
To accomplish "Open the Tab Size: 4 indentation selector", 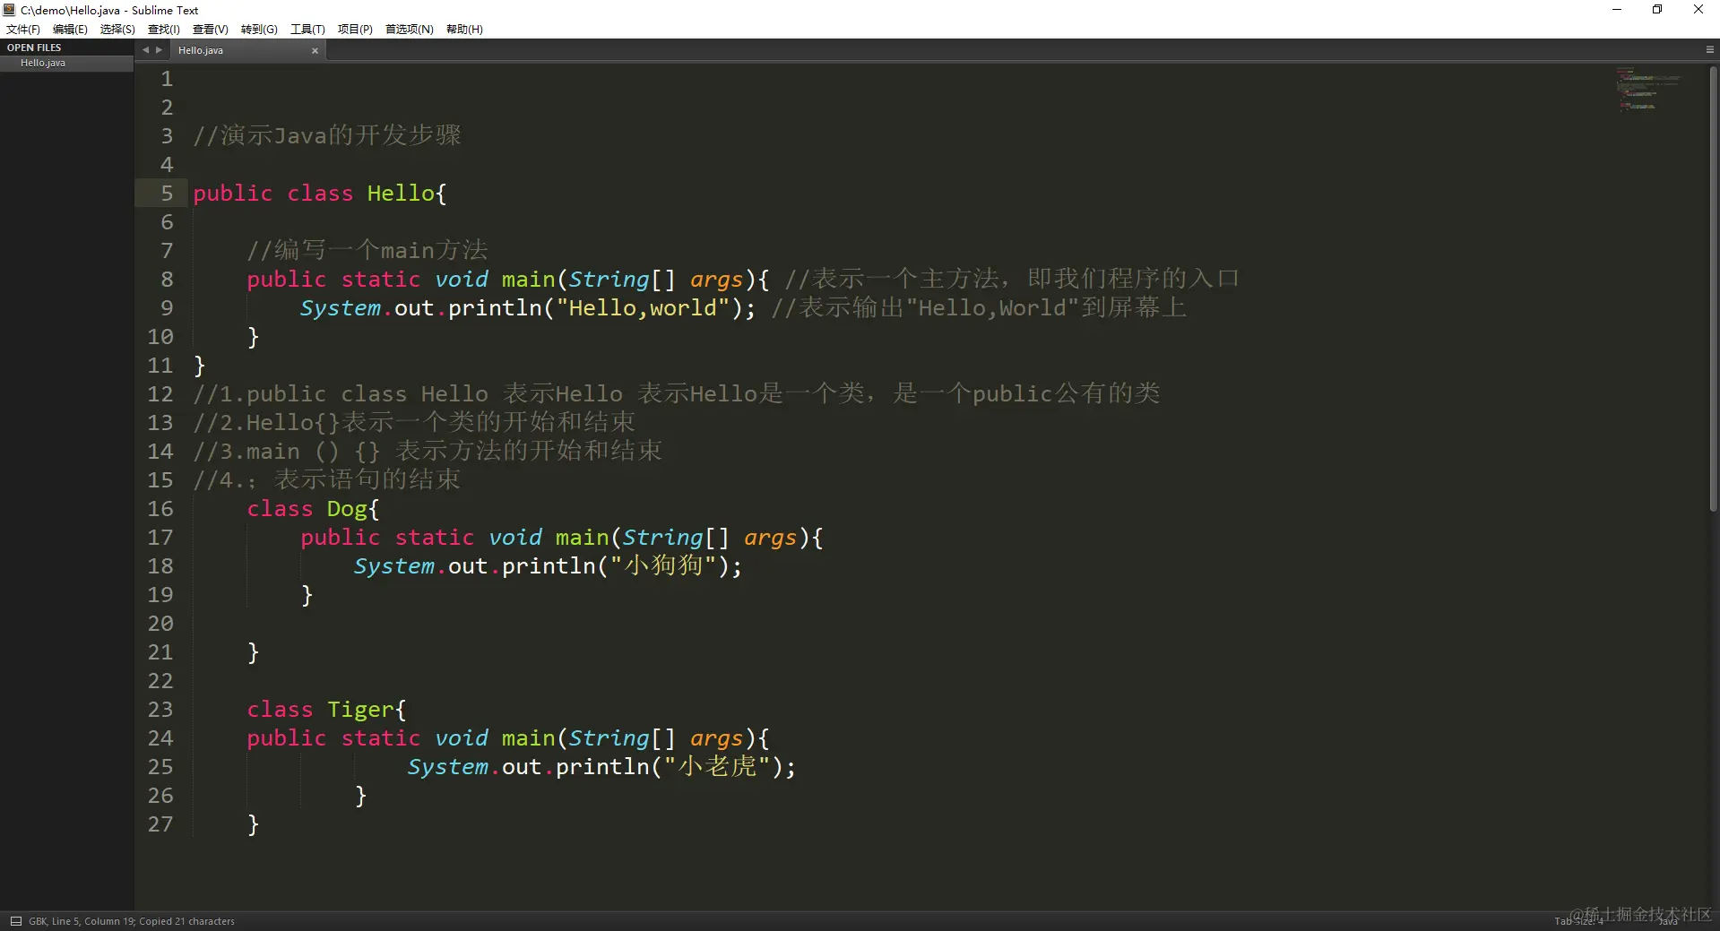I will click(x=1577, y=921).
